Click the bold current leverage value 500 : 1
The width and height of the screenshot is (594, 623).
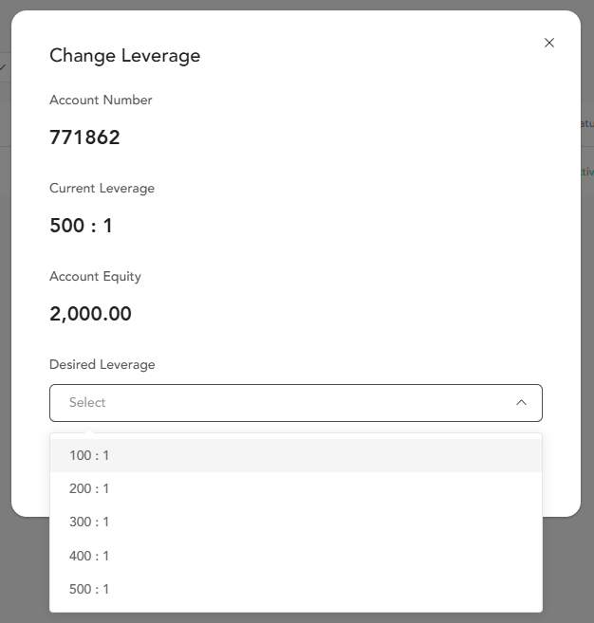(x=81, y=226)
